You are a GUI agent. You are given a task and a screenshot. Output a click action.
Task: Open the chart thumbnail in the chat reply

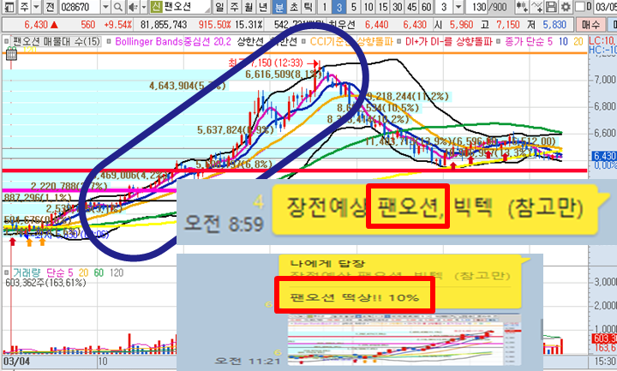click(404, 339)
